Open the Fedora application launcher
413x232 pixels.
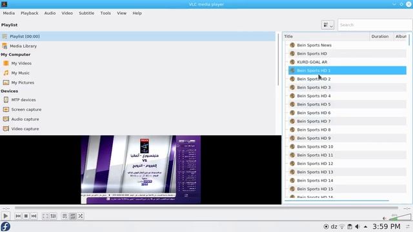point(5,226)
